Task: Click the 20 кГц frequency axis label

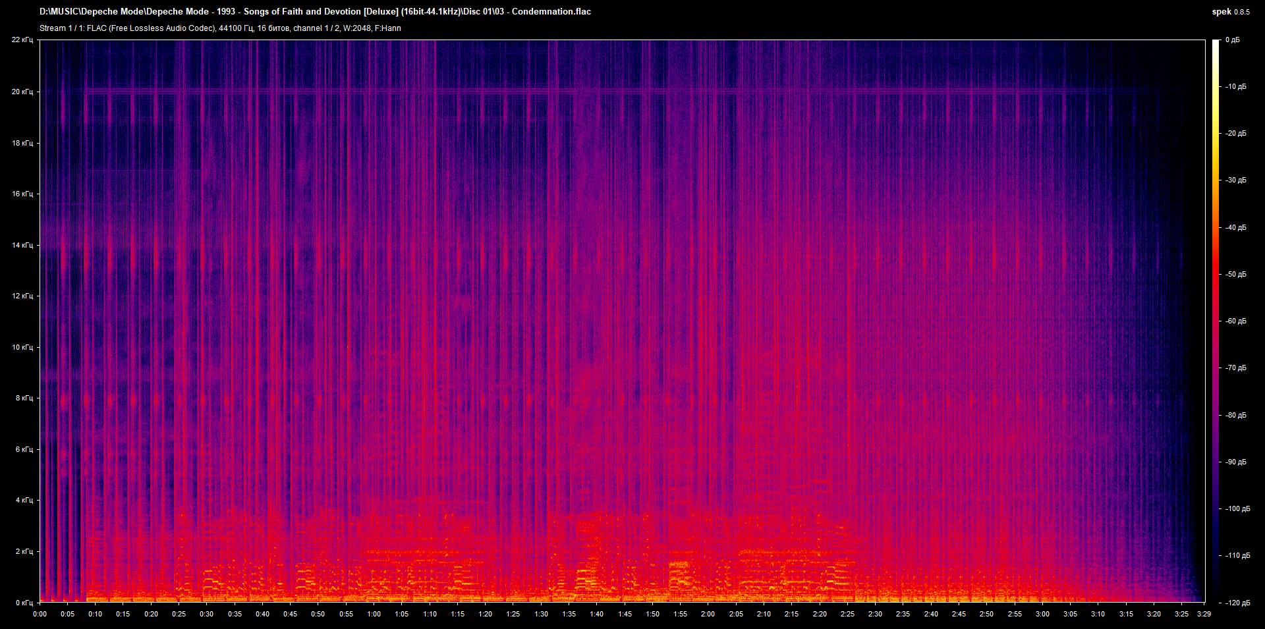Action: click(x=22, y=92)
